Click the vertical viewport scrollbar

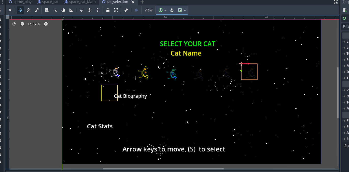[338, 92]
